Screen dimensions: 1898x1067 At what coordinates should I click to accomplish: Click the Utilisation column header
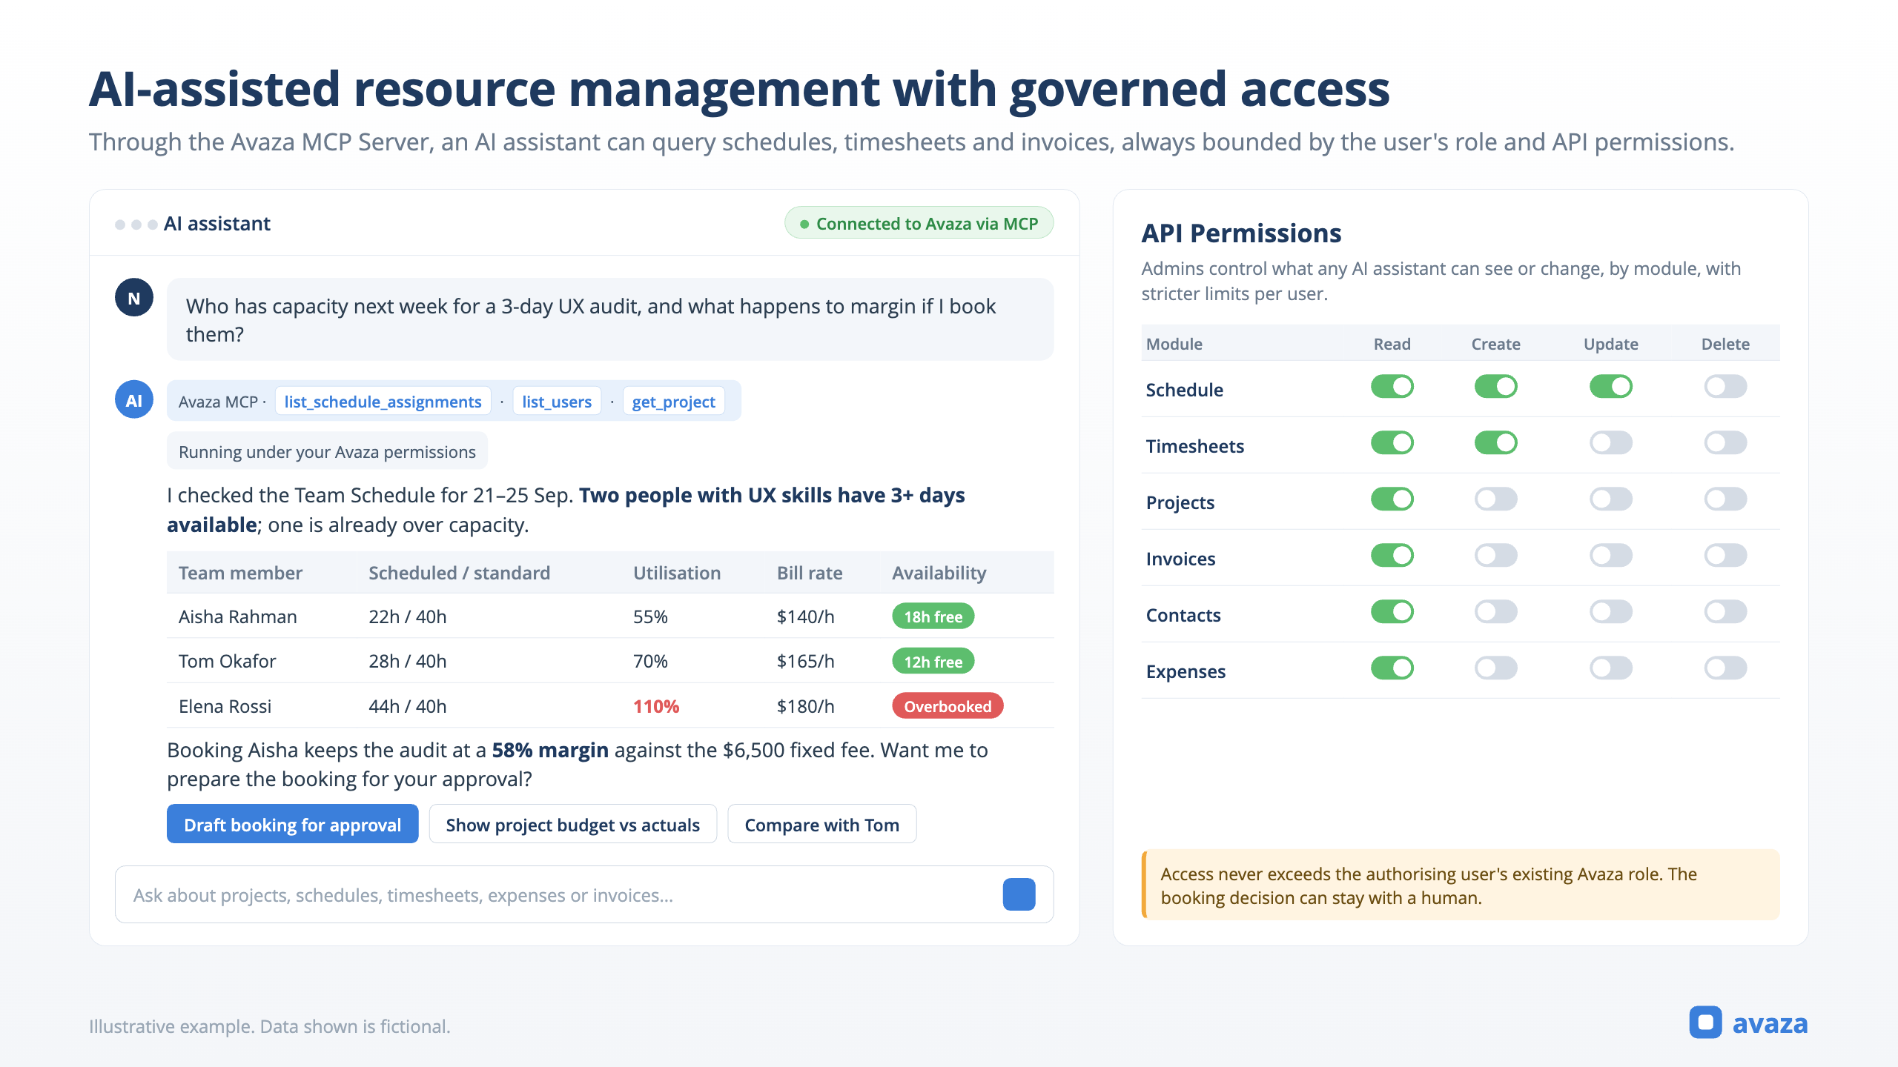(x=676, y=573)
